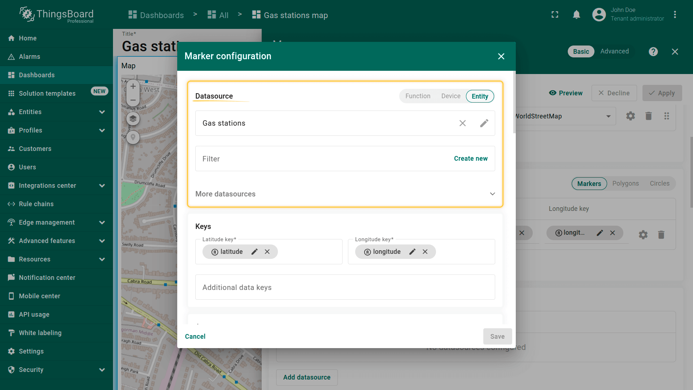Click the map layers control icon
Screen dimensions: 693x390
tap(133, 118)
